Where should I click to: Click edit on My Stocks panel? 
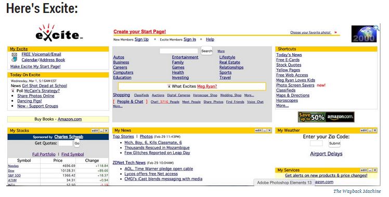tap(95, 131)
